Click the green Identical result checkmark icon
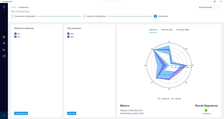 click(x=206, y=110)
